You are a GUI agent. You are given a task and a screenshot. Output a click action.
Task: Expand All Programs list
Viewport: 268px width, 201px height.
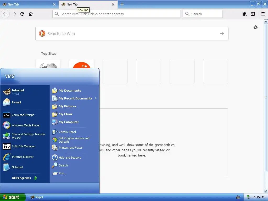(25, 178)
